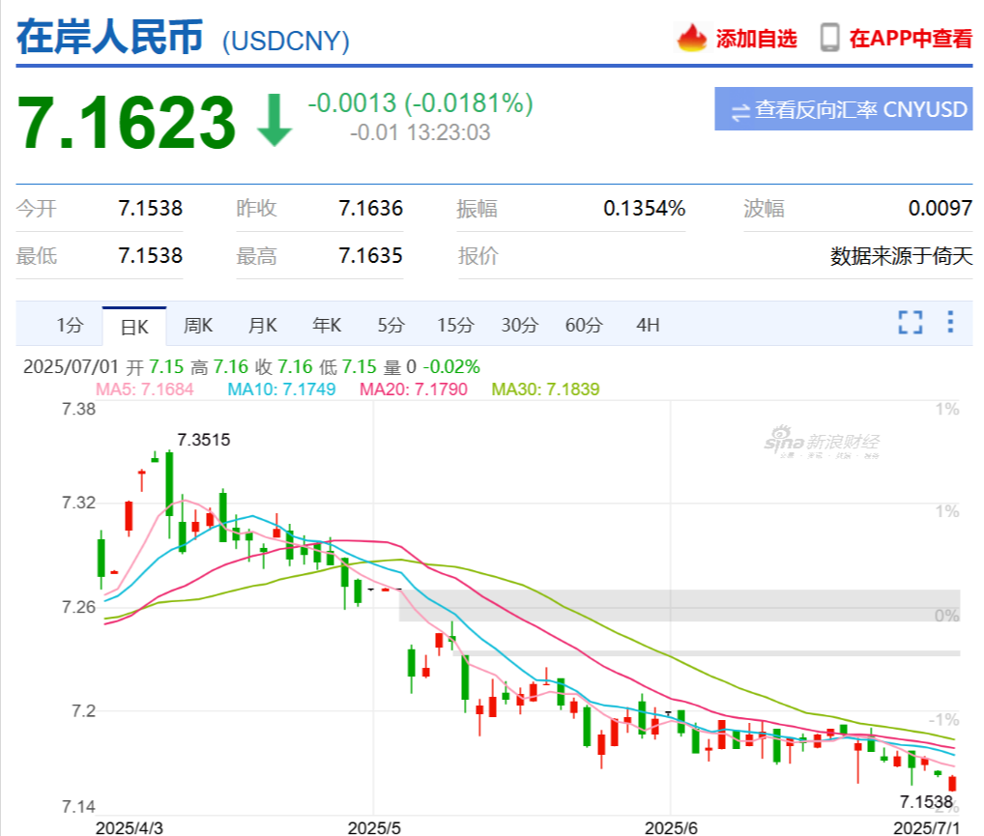Open the 4H interval chart tab
The width and height of the screenshot is (984, 836).
point(648,326)
